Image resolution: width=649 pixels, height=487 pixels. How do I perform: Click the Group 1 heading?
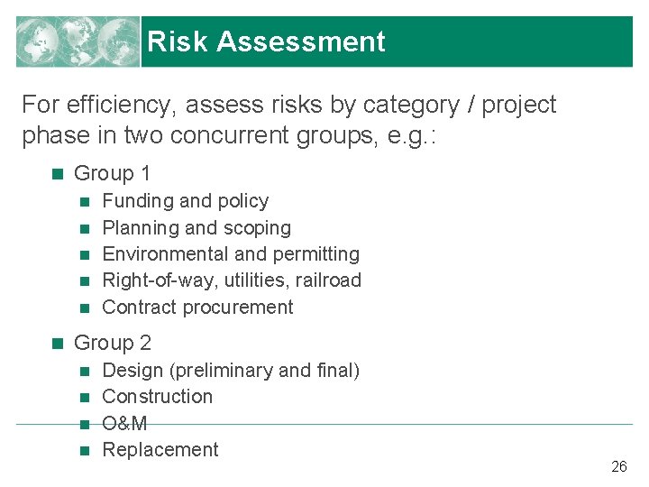[112, 173]
